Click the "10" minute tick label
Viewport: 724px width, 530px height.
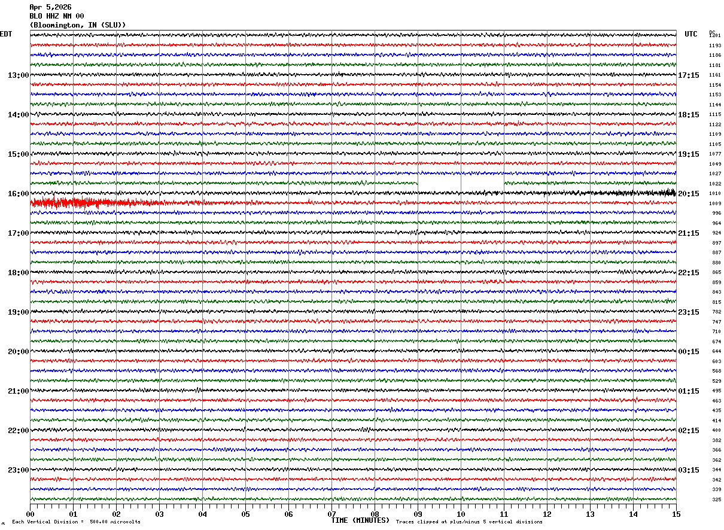tap(461, 514)
